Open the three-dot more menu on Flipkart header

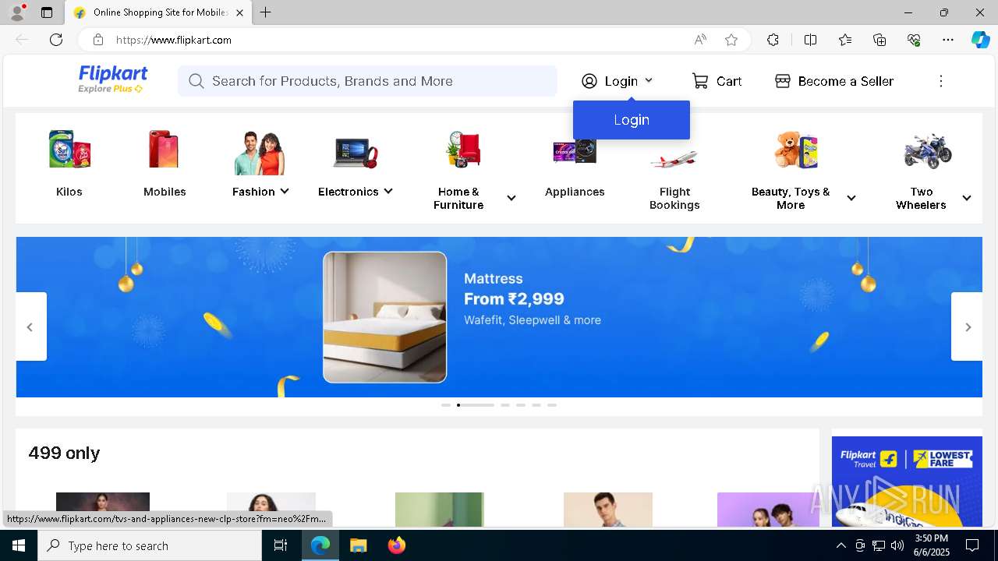941,81
